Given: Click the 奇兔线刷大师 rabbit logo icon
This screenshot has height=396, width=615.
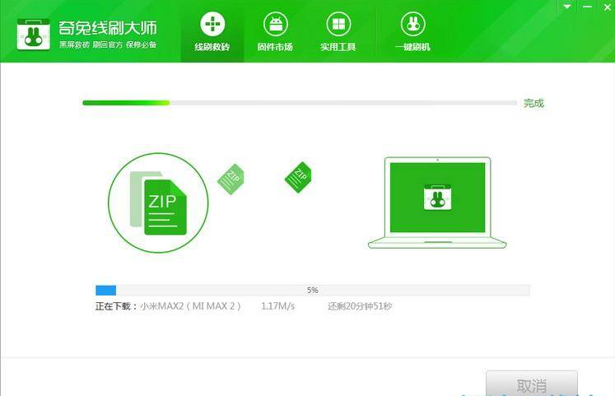Looking at the screenshot, I should [x=33, y=35].
